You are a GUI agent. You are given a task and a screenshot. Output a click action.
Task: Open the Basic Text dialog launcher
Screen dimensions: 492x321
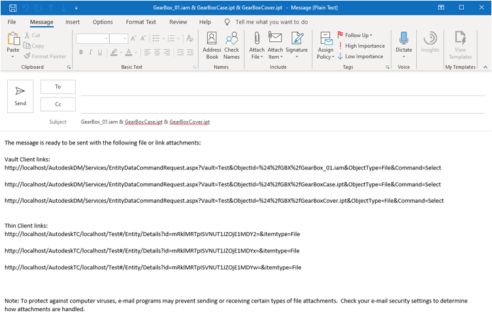tap(195, 67)
